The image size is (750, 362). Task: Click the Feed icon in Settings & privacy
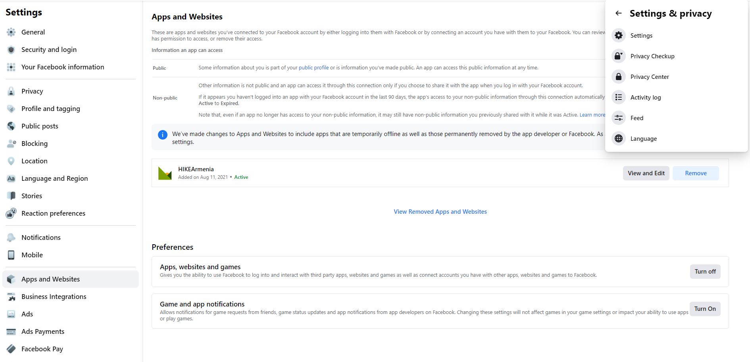tap(618, 118)
